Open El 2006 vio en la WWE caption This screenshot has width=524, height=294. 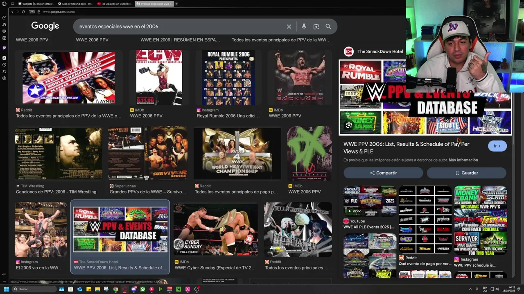pyautogui.click(x=39, y=268)
